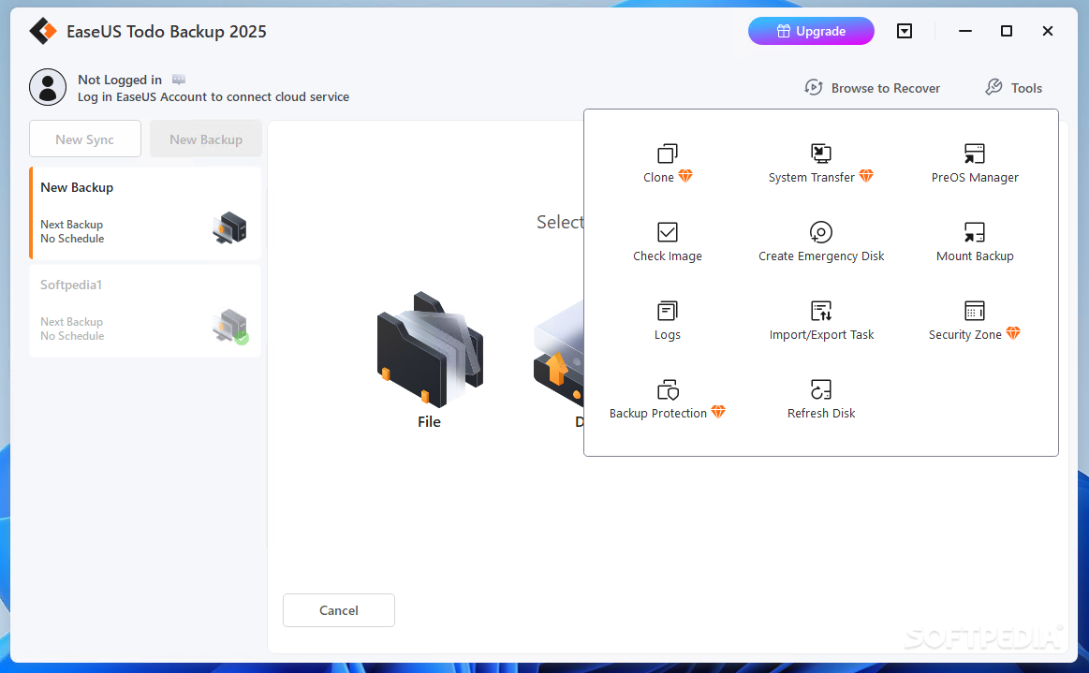Select the Softpedia1 backup task
The image size is (1089, 673).
144,311
